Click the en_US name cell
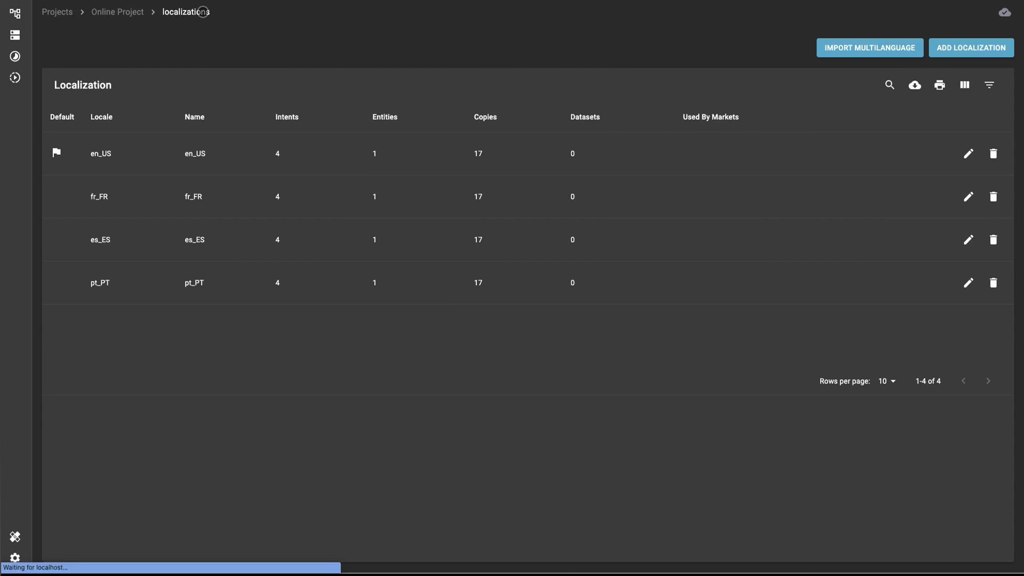The width and height of the screenshot is (1024, 576). [195, 154]
